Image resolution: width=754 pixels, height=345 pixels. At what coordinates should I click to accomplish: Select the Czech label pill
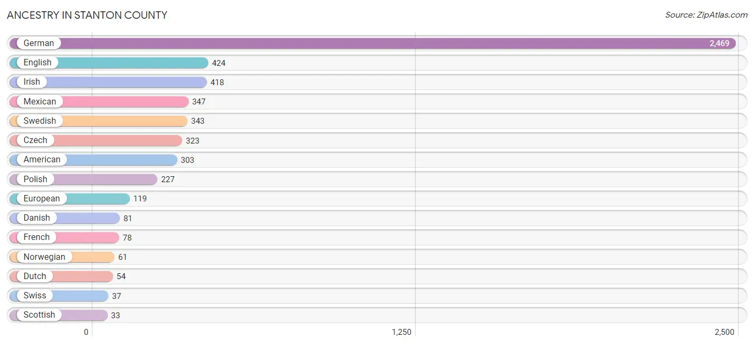click(x=35, y=140)
